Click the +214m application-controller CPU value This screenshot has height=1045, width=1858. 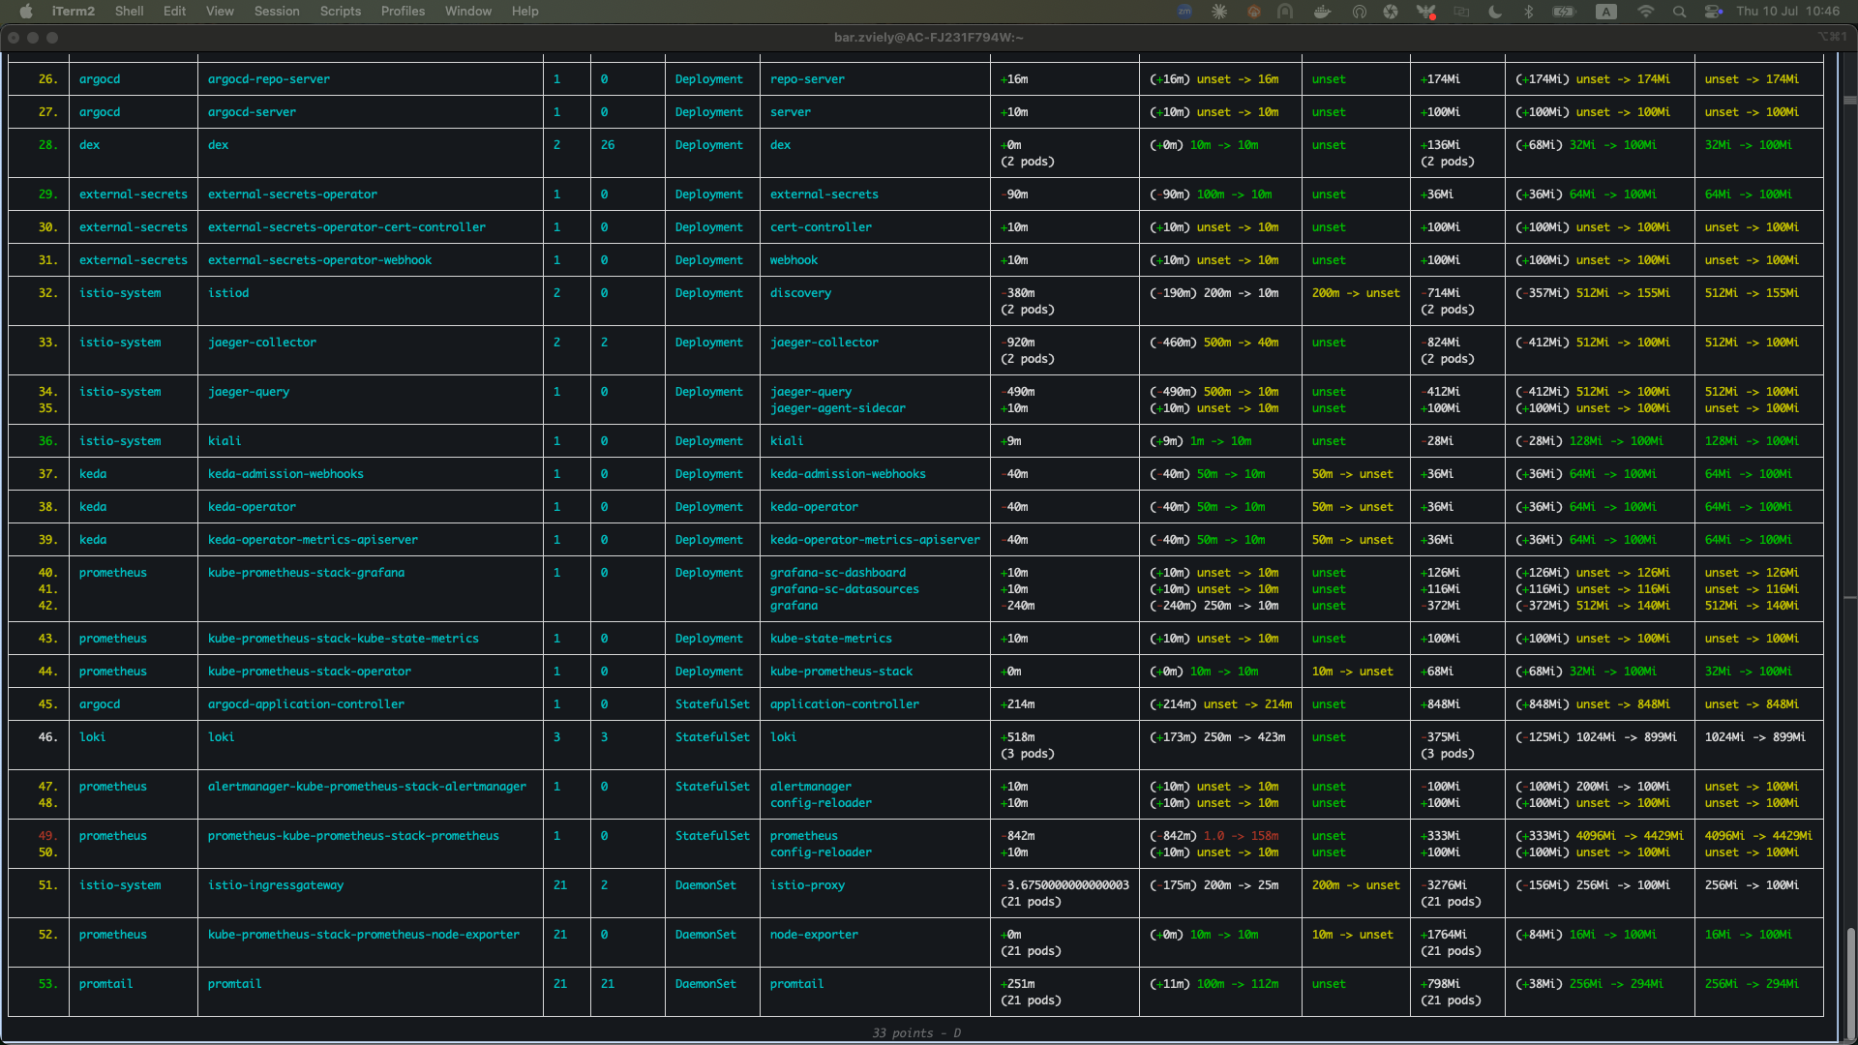tap(1018, 704)
